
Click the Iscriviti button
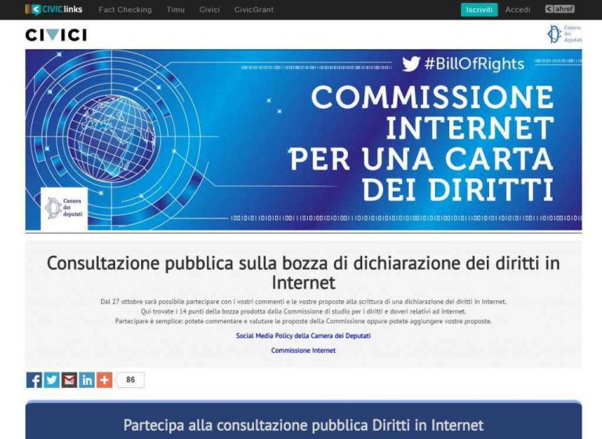click(x=479, y=9)
